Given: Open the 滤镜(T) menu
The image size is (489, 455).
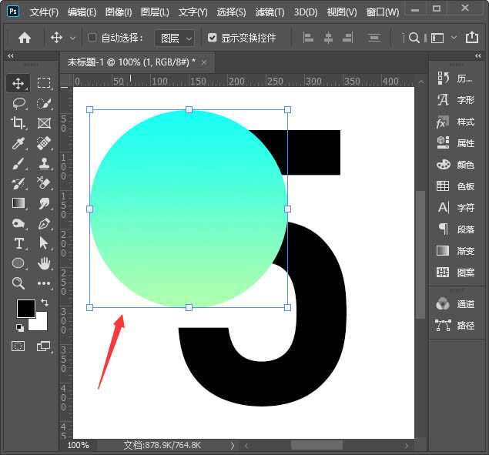Looking at the screenshot, I should point(268,12).
